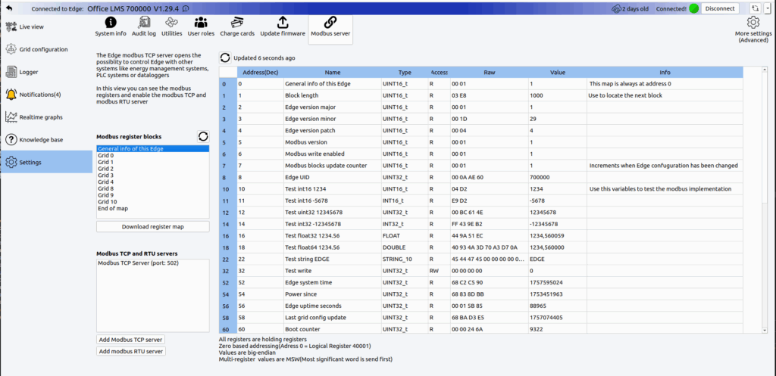Open the small dropdown arrow at top right
The width and height of the screenshot is (776, 376).
(767, 9)
